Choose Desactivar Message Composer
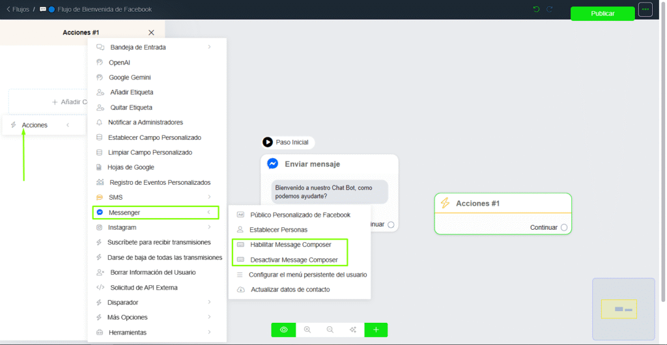Viewport: 667px width, 345px height. [x=294, y=260]
